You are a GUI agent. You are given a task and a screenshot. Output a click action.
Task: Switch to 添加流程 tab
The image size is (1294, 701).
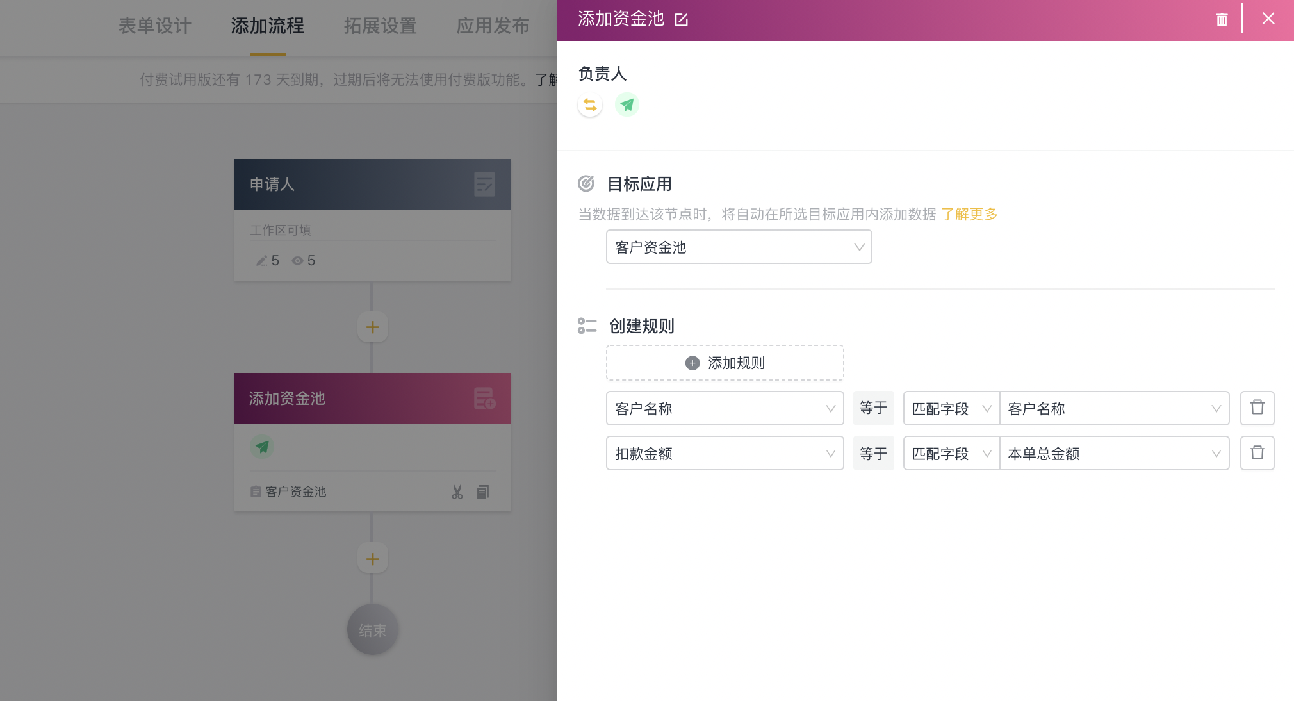pyautogui.click(x=268, y=26)
